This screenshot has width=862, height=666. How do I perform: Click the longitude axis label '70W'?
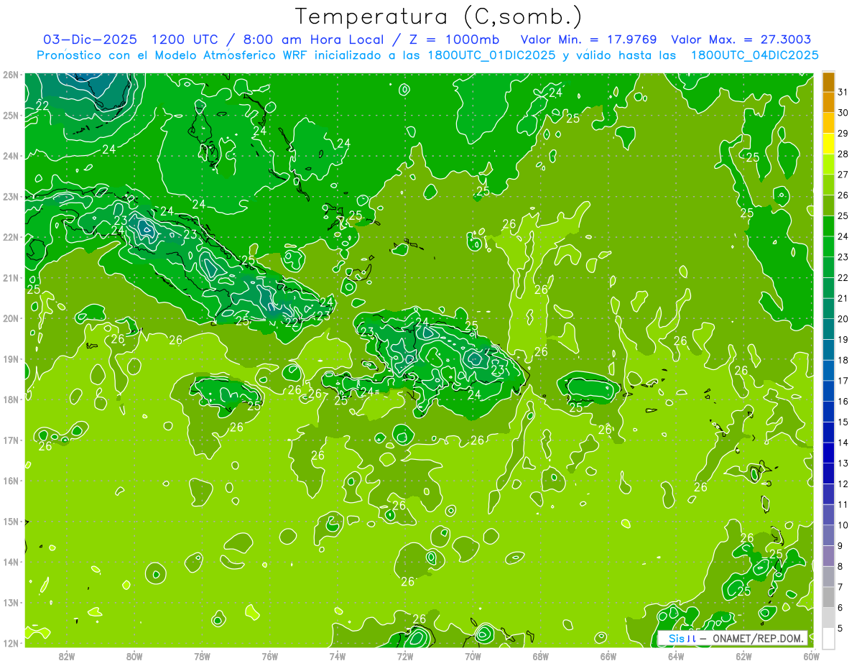click(473, 656)
